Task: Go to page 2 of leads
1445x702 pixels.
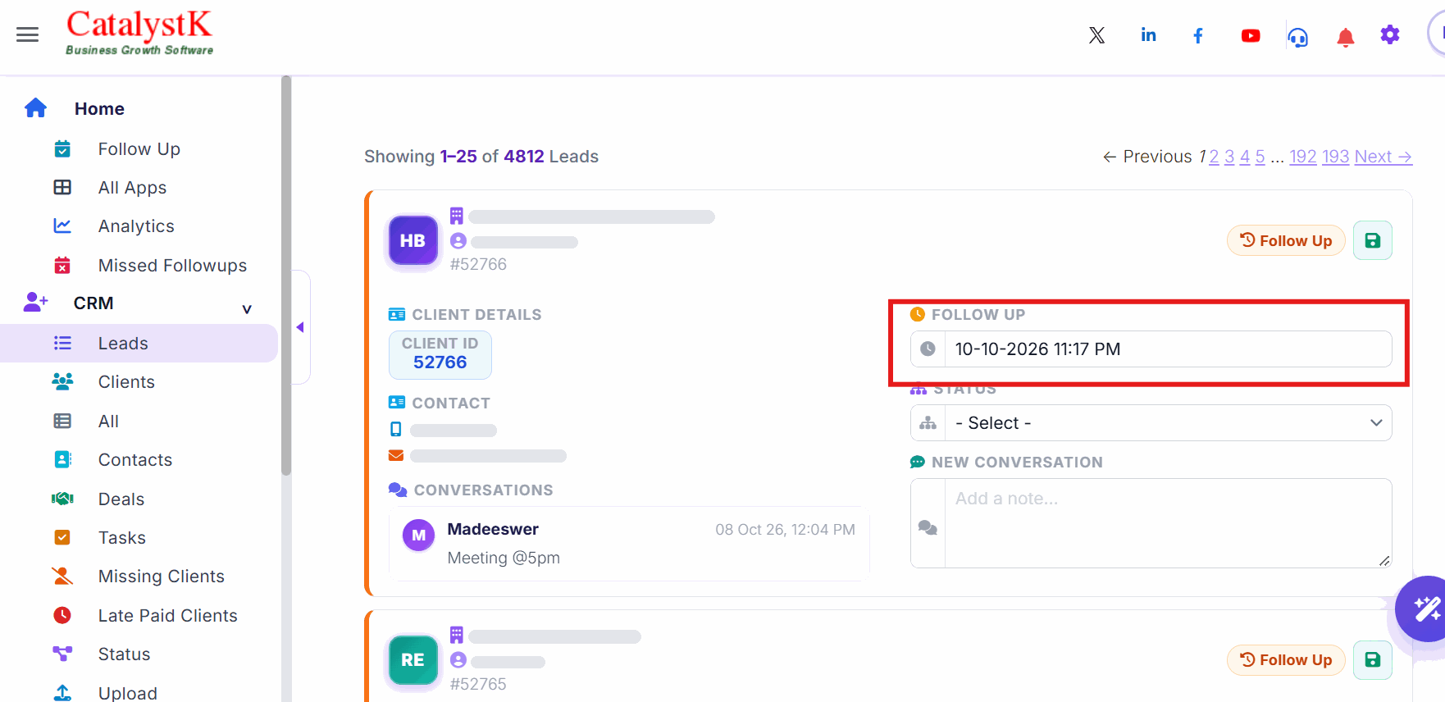Action: [x=1214, y=157]
